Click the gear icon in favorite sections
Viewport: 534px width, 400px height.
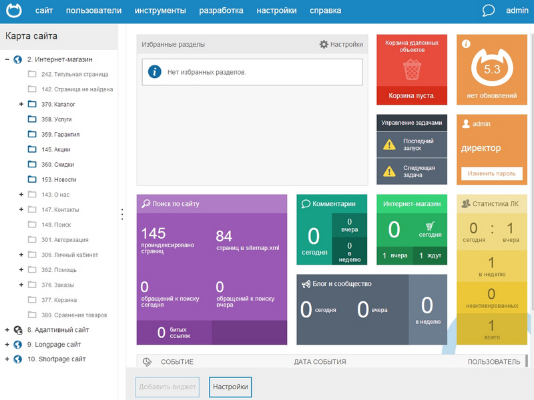point(324,44)
